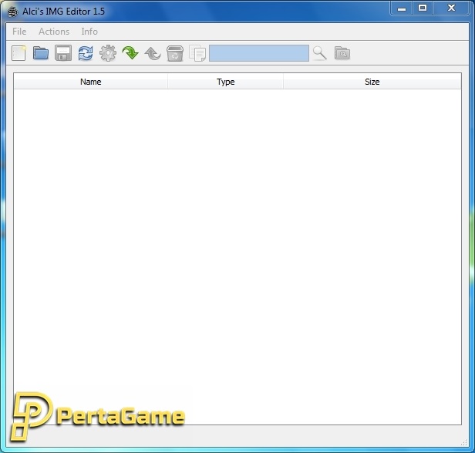Screen dimensions: 475x453
Task: Maximize the Alci's IMG Editor window
Action: pos(423,8)
